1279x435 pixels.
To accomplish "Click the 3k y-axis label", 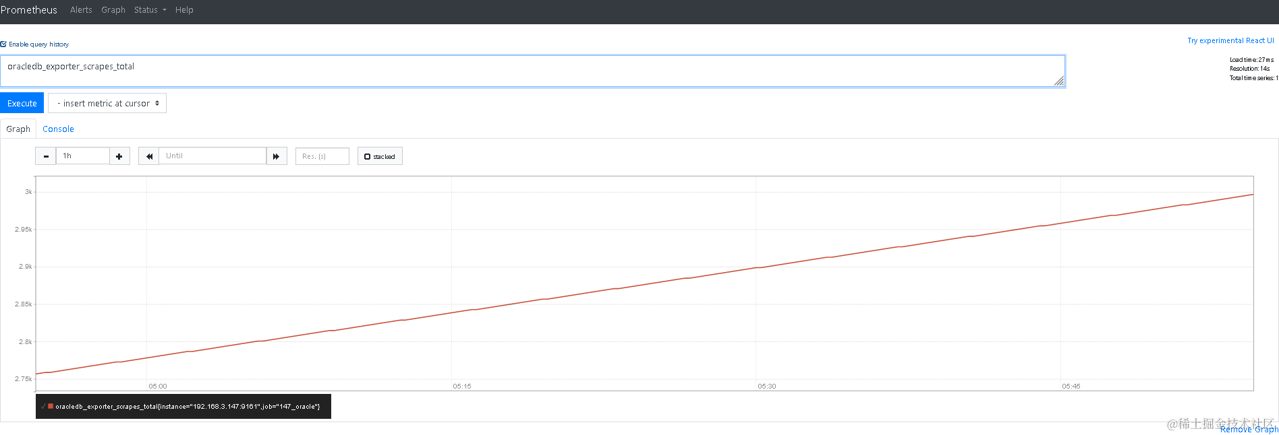I will (x=28, y=192).
